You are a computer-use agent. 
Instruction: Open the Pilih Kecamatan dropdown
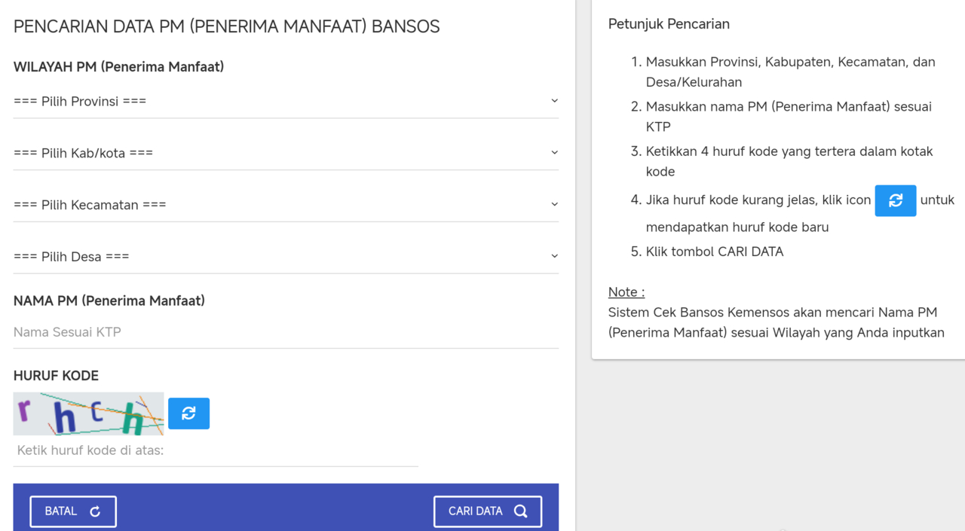(286, 205)
